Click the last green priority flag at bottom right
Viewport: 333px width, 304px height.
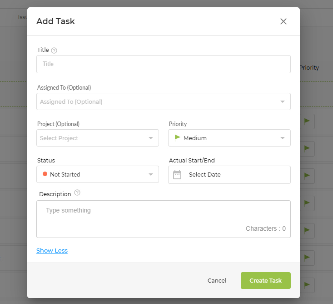(x=307, y=284)
